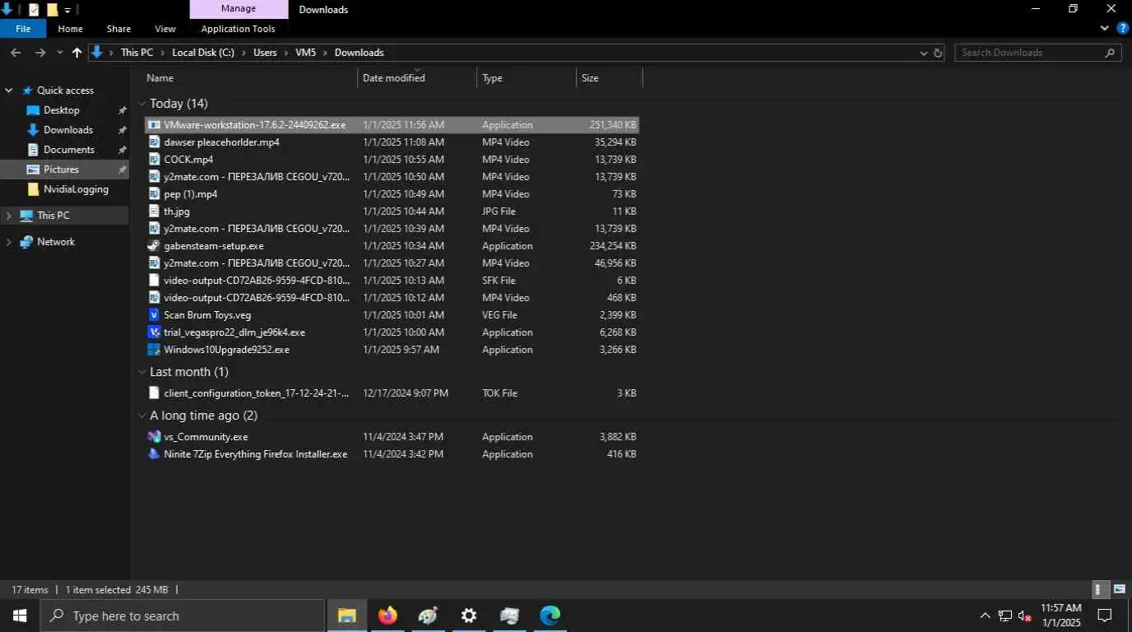Show hidden system tray icons

(x=985, y=616)
